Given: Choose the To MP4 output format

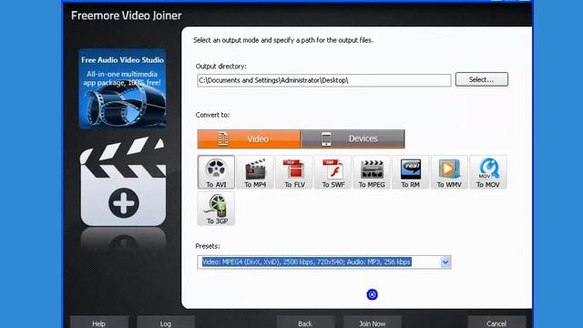Looking at the screenshot, I should (255, 172).
